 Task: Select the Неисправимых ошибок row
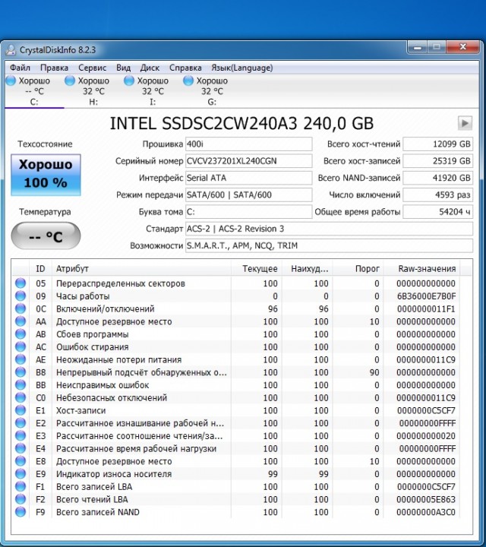[236, 384]
